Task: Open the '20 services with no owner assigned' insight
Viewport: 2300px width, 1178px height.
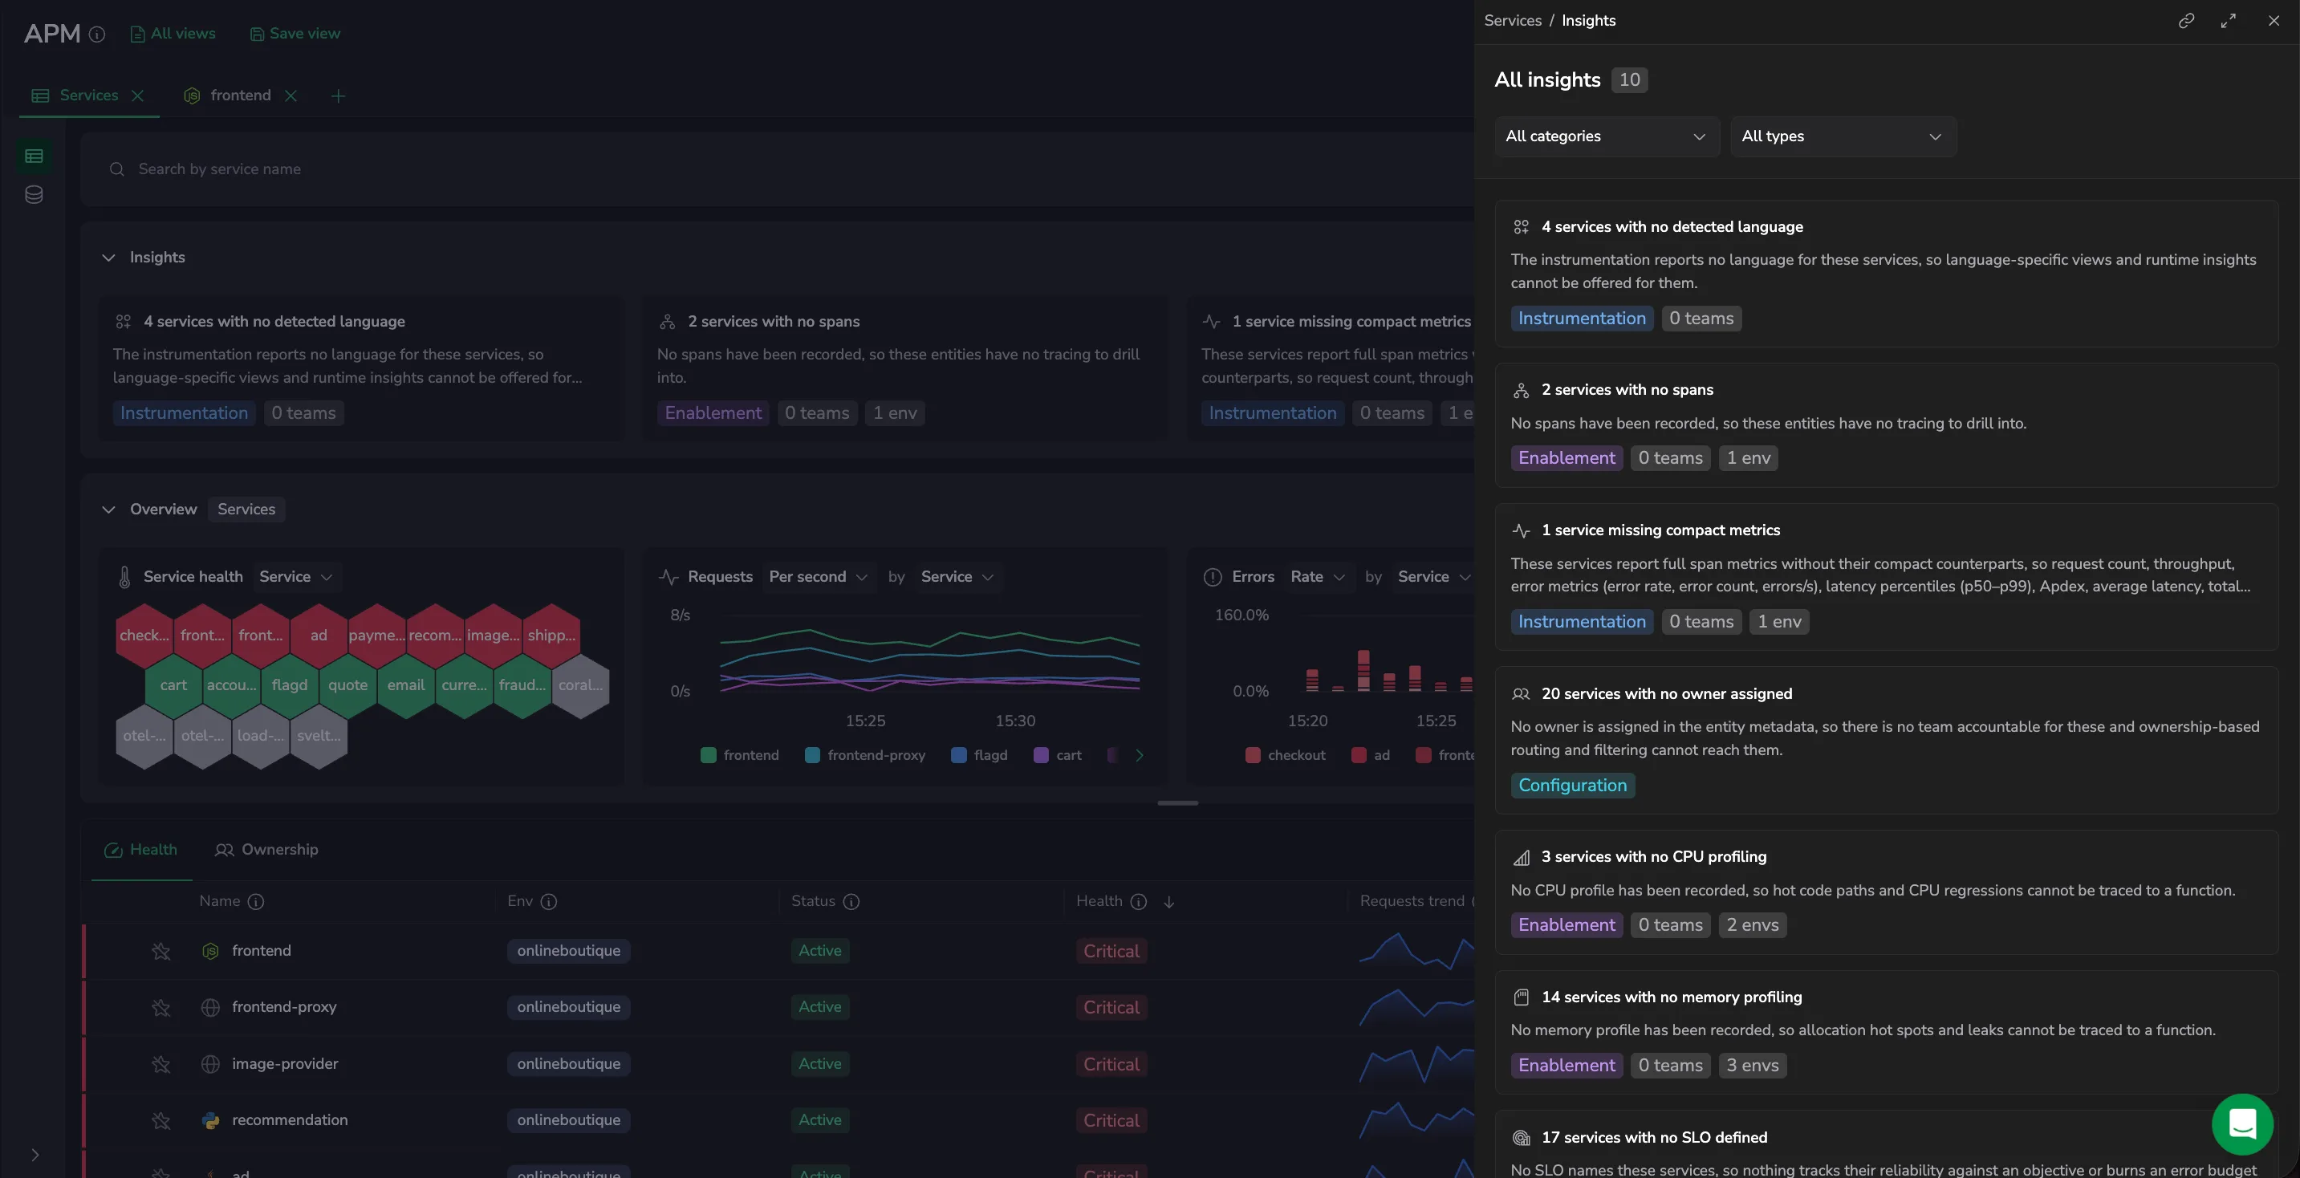Action: click(1886, 741)
